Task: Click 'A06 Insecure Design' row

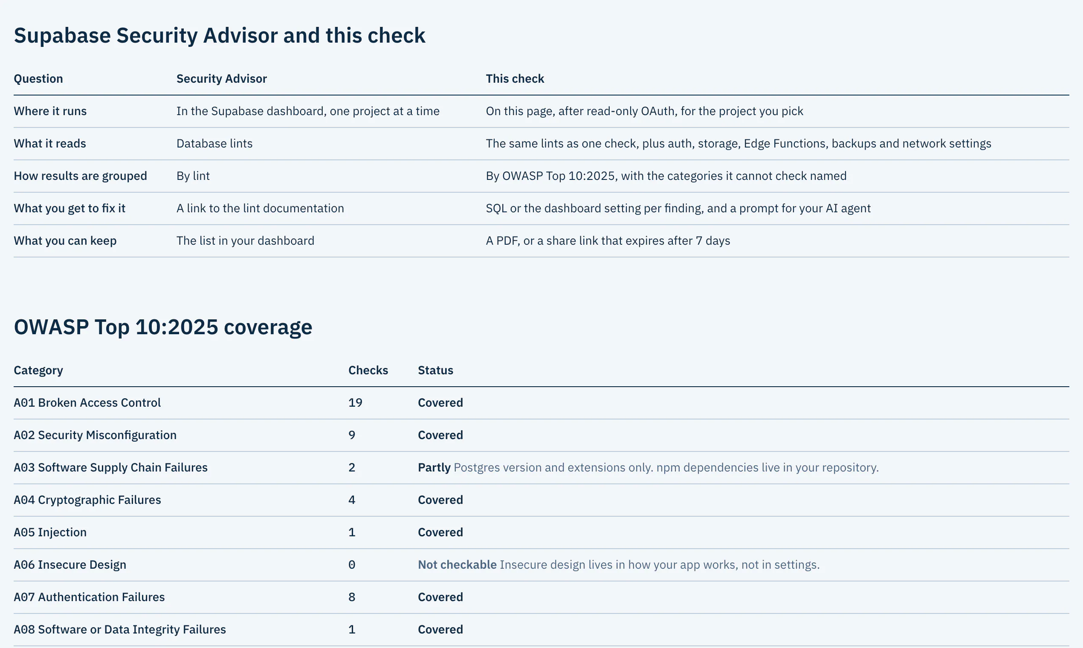Action: (541, 564)
